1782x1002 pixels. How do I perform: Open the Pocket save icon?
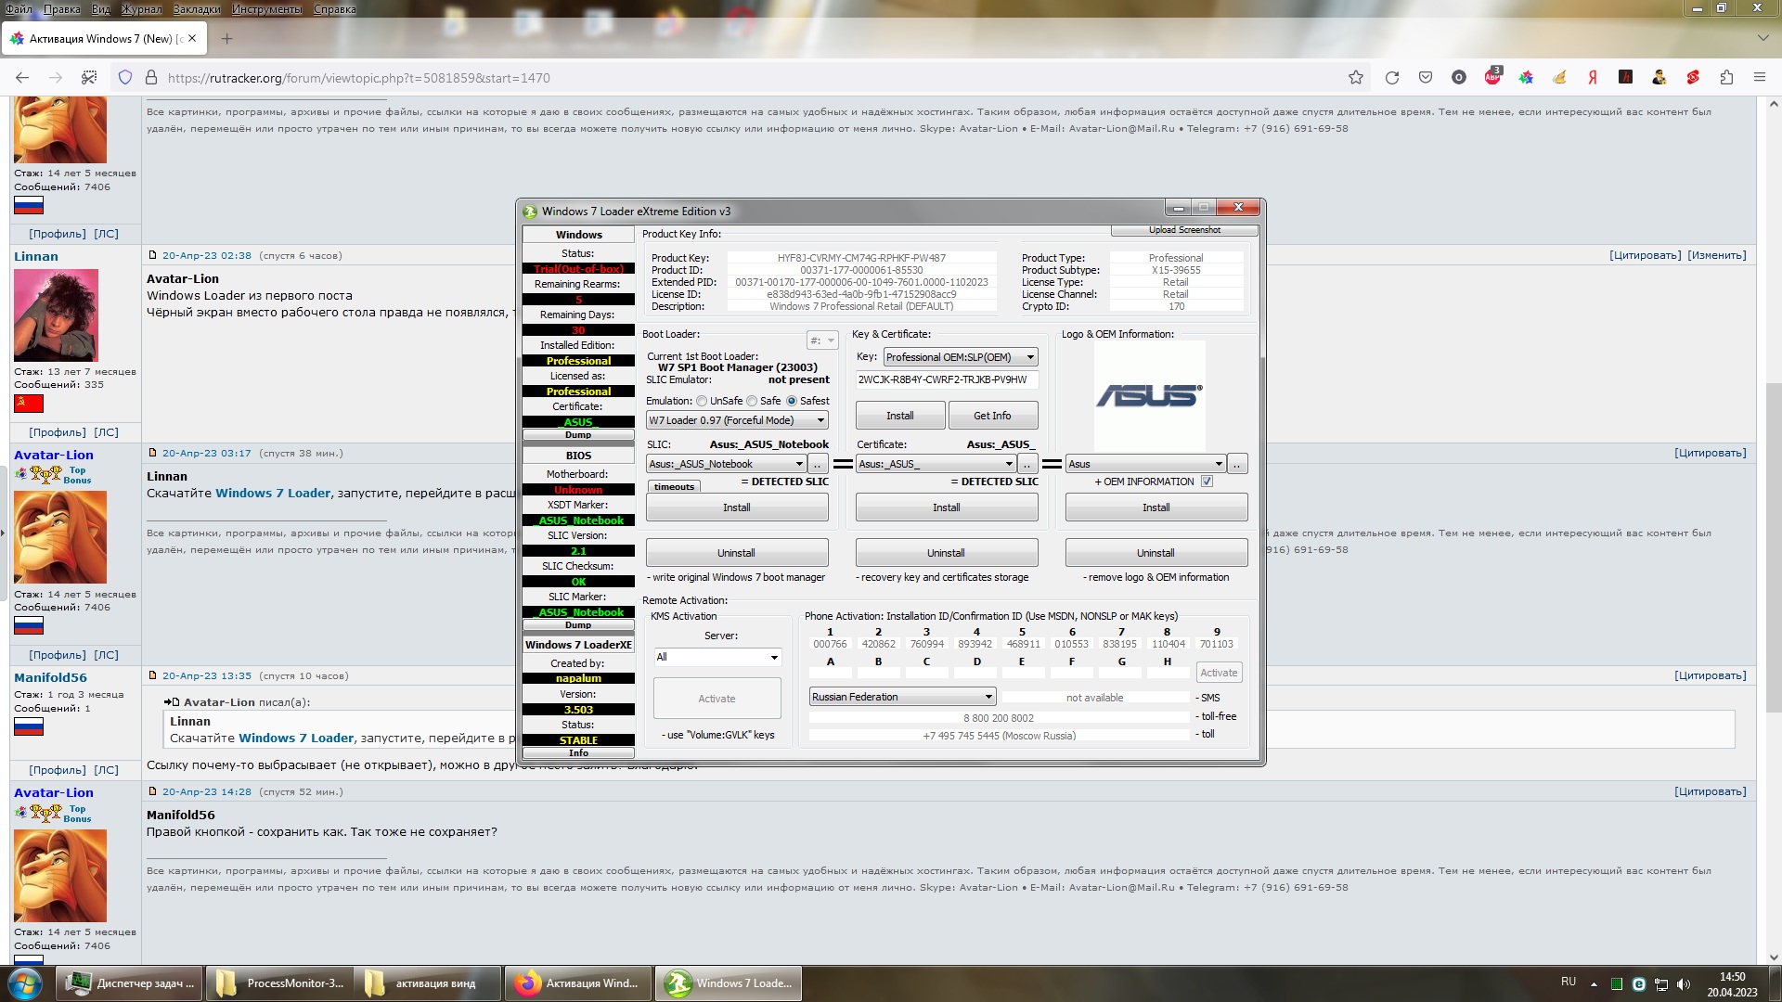(1426, 78)
